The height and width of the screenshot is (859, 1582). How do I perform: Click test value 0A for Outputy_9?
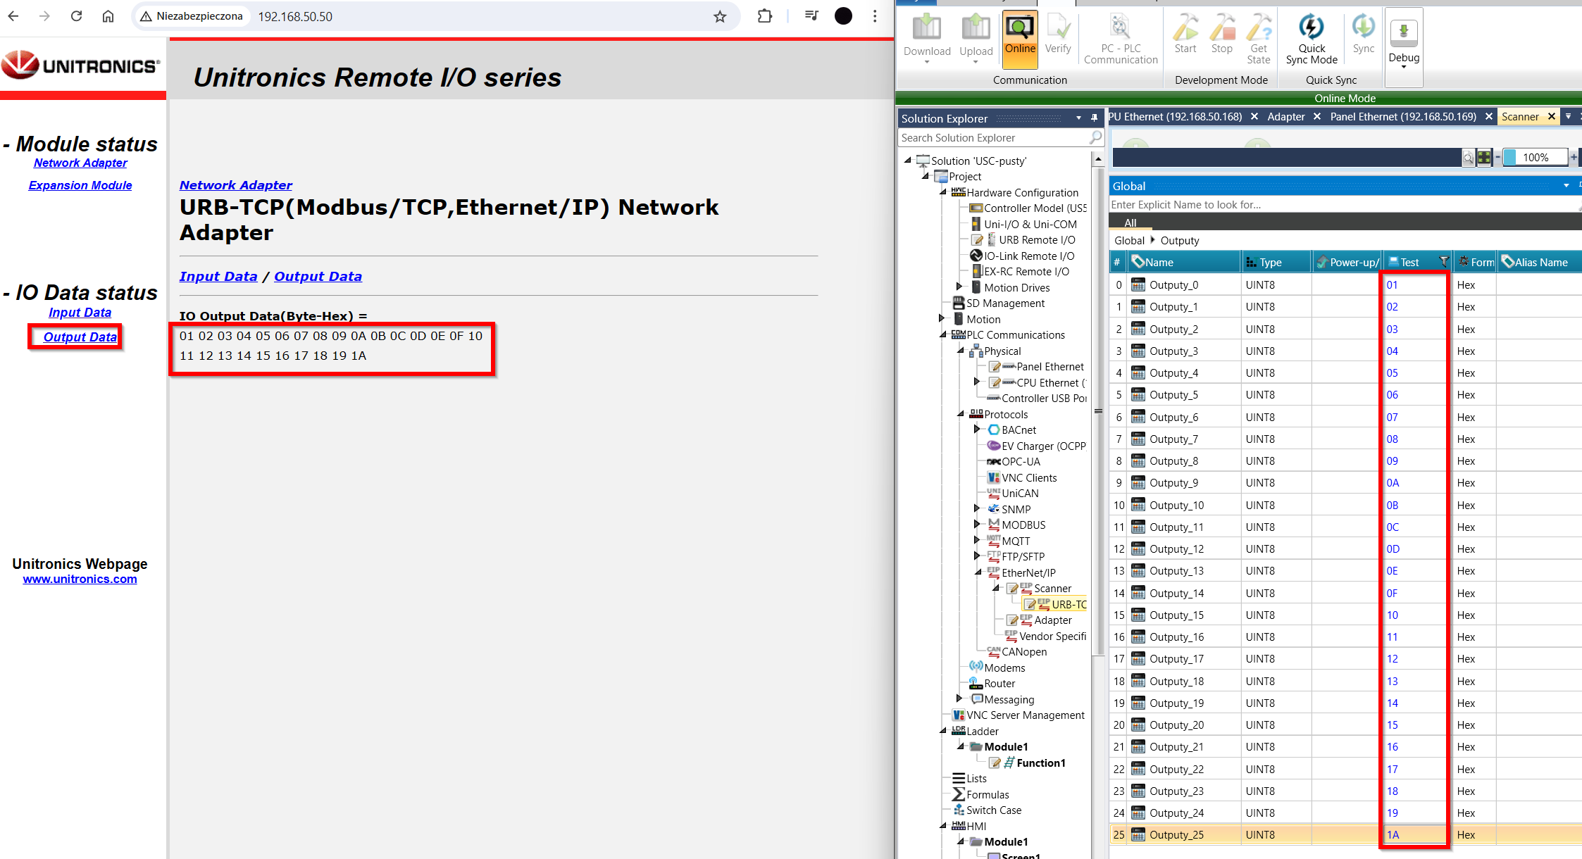click(1393, 483)
